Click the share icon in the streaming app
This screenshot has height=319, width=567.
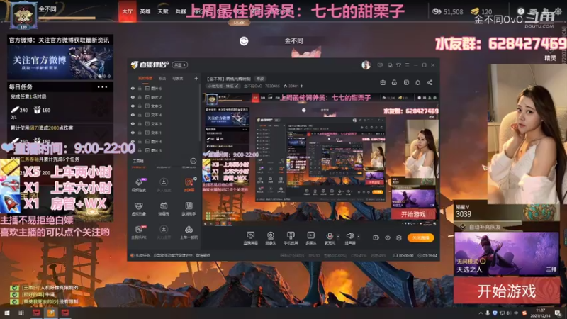[x=430, y=82]
